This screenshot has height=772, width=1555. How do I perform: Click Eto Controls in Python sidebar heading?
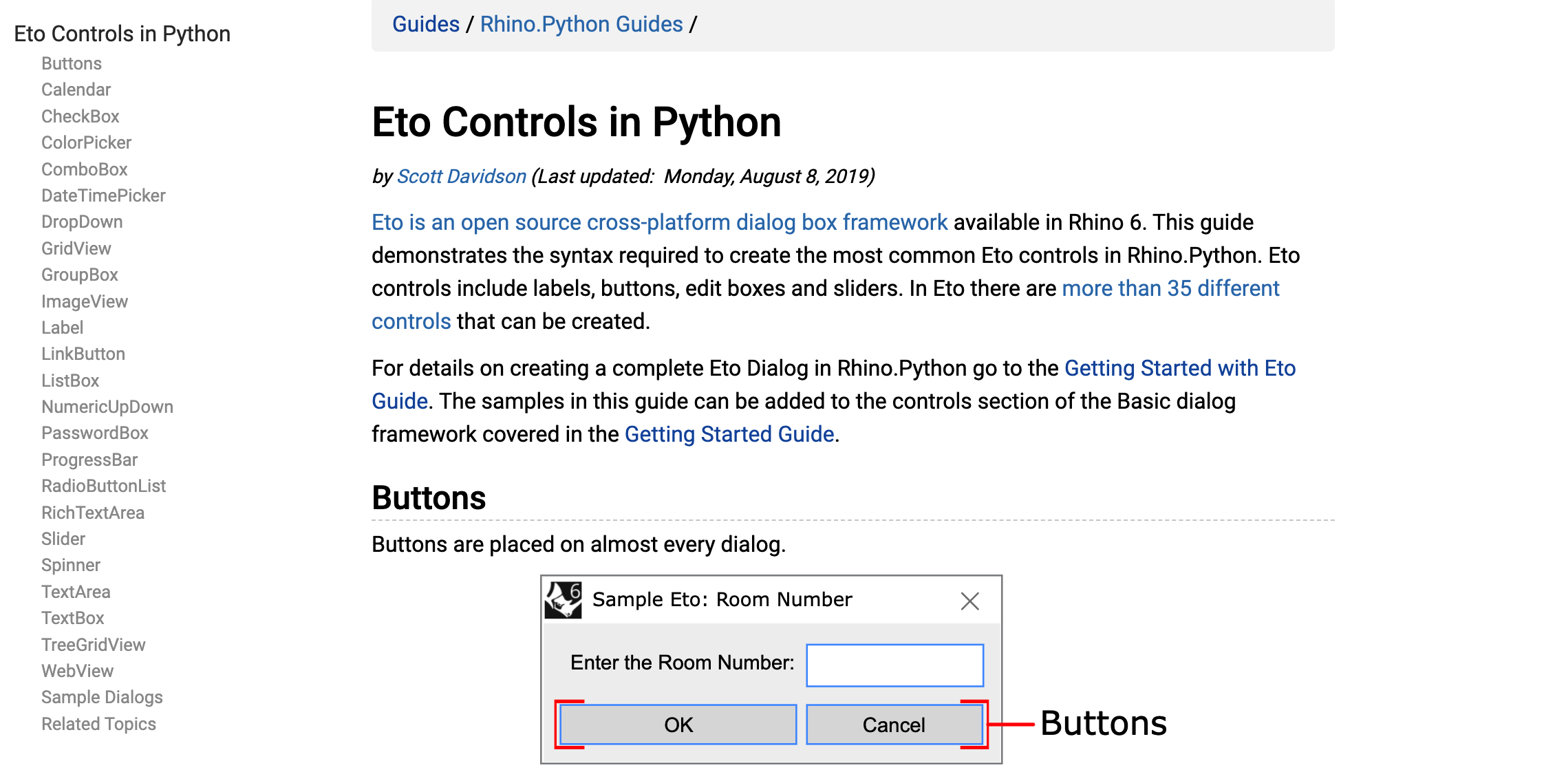(122, 34)
